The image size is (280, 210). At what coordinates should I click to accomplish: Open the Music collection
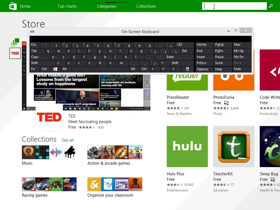coord(49,155)
